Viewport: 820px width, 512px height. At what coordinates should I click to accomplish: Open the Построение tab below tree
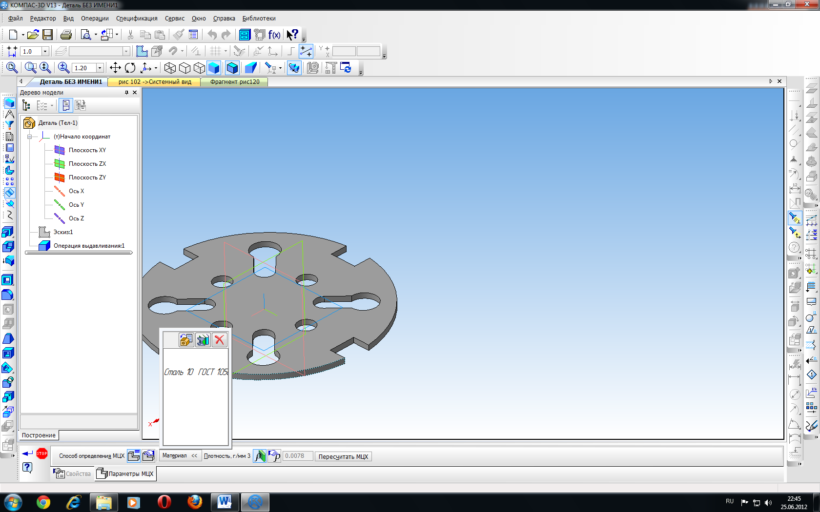(39, 435)
